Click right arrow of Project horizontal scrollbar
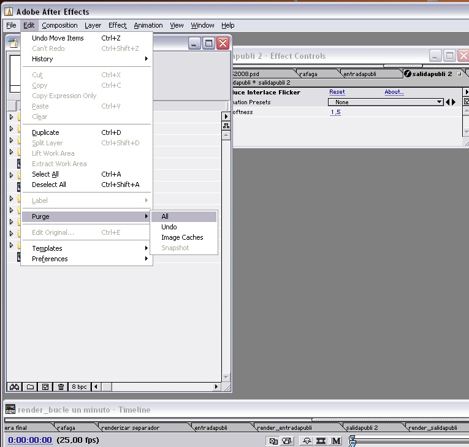Screen dimensions: 469x447 (216, 387)
